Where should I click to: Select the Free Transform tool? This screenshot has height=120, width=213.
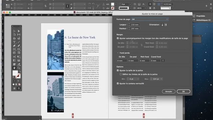(x=19, y=57)
